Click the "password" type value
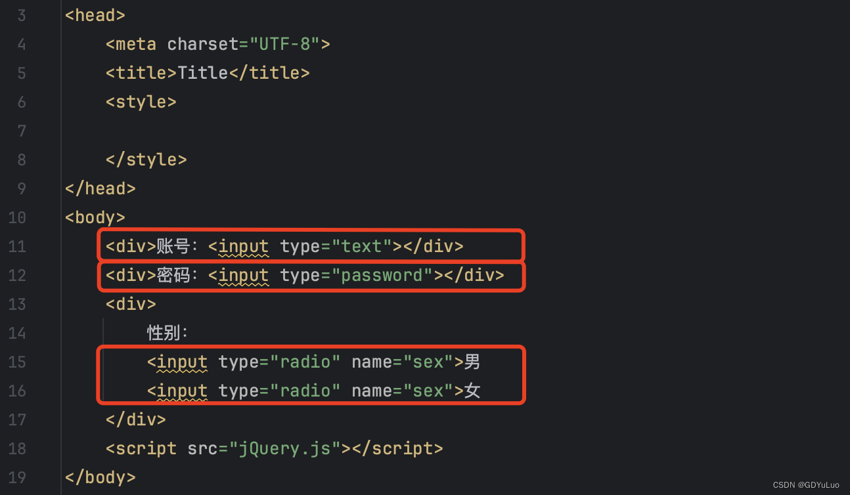 coord(382,275)
